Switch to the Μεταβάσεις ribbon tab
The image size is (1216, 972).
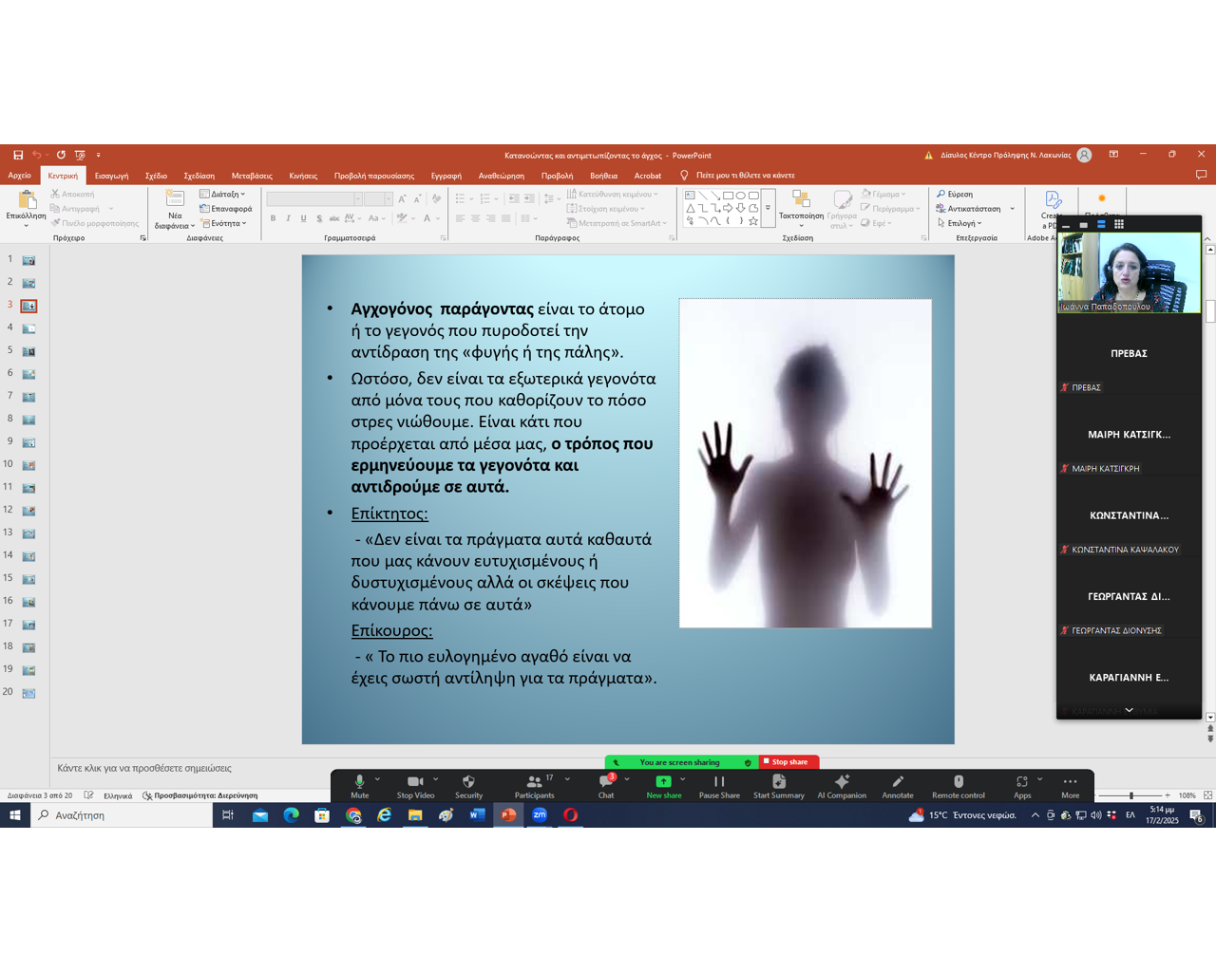[252, 176]
